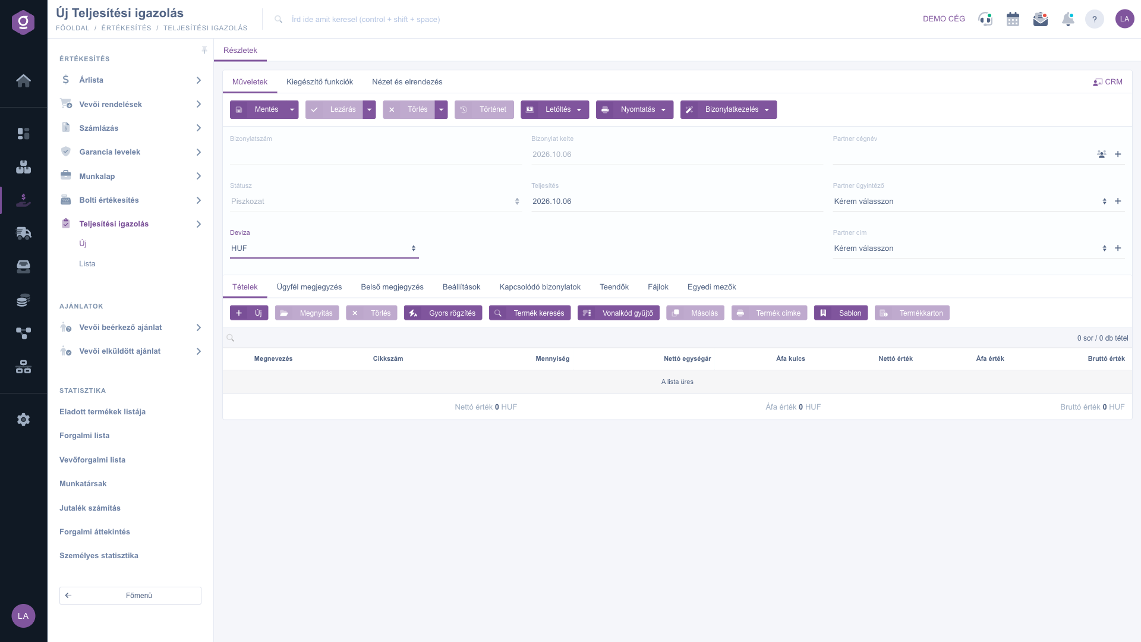Click the purple app logo

[x=23, y=23]
